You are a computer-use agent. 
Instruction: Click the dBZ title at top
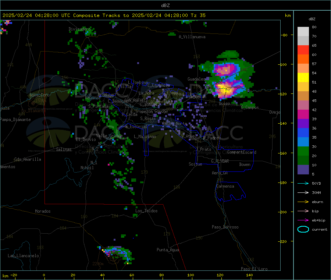[165, 5]
